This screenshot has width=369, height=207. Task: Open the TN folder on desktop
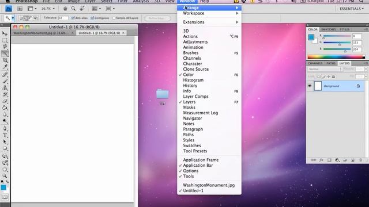(x=163, y=94)
